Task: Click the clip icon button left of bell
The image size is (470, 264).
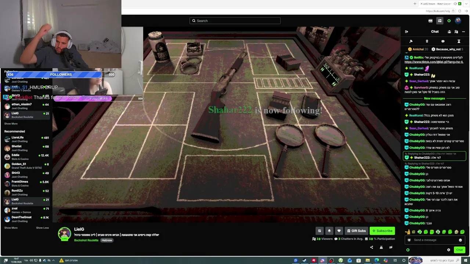Action: click(319, 231)
